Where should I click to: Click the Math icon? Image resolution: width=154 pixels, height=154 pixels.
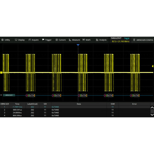(84, 40)
